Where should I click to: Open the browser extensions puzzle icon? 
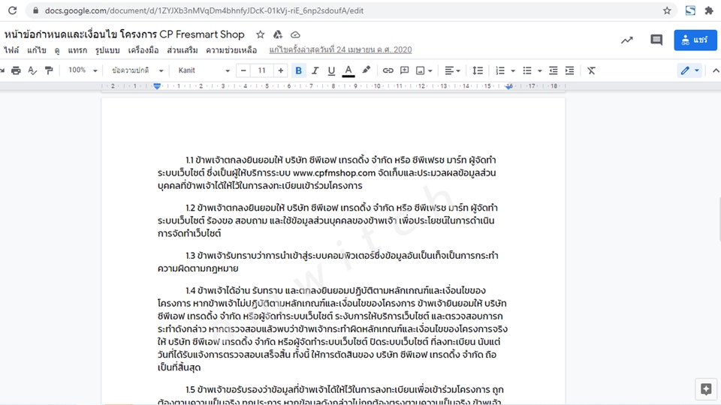pos(709,10)
